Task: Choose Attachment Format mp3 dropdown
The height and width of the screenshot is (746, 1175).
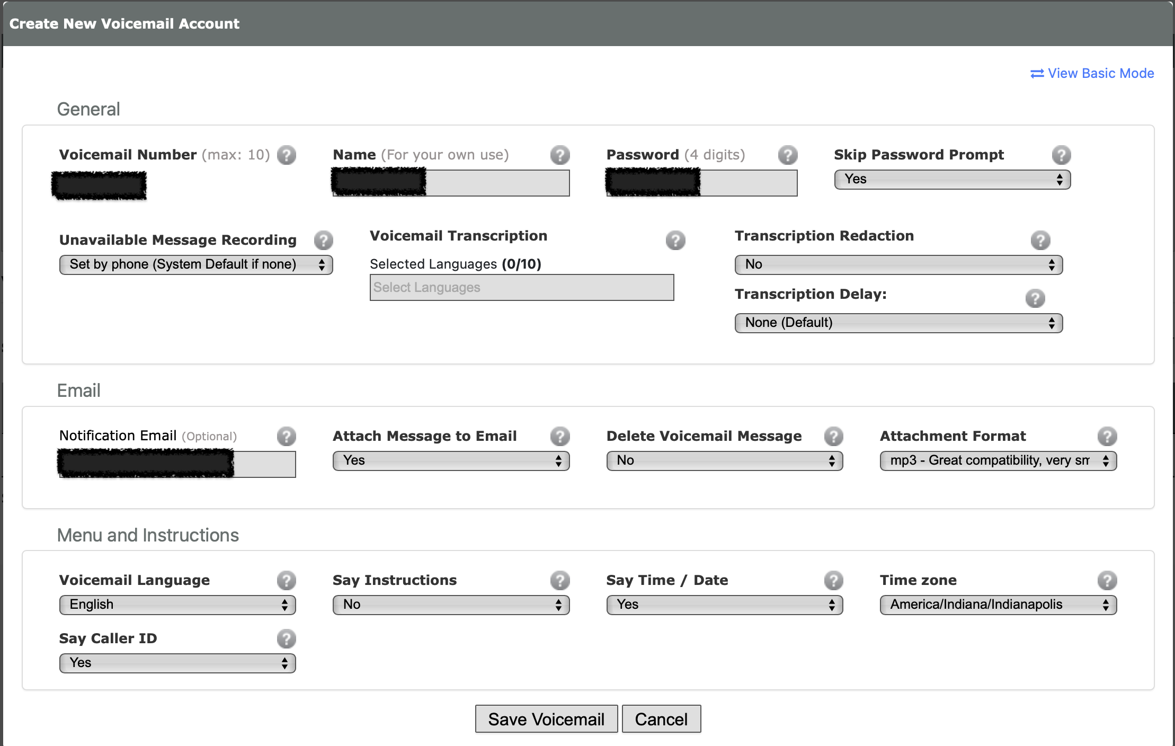Action: tap(999, 461)
